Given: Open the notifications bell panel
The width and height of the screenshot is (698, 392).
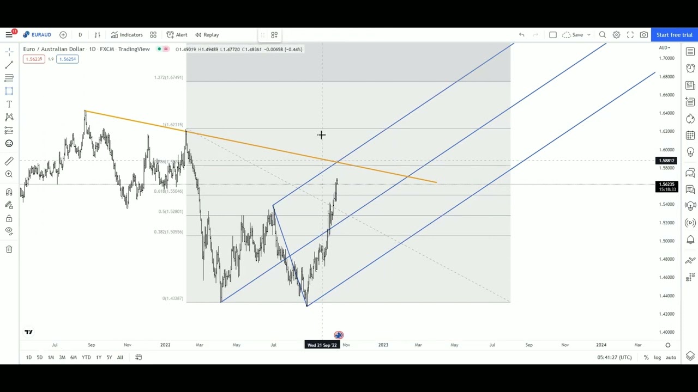Looking at the screenshot, I should click(x=690, y=240).
